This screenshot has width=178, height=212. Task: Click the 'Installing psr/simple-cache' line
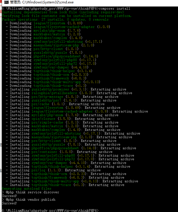pos(62,122)
